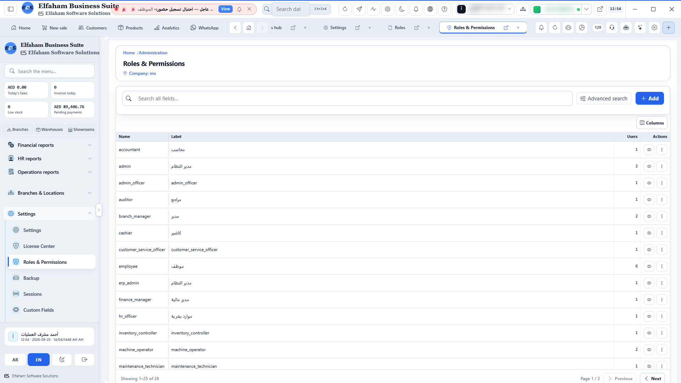This screenshot has height=383, width=681.
Task: Click the organization hierarchy icon
Action: click(523, 9)
